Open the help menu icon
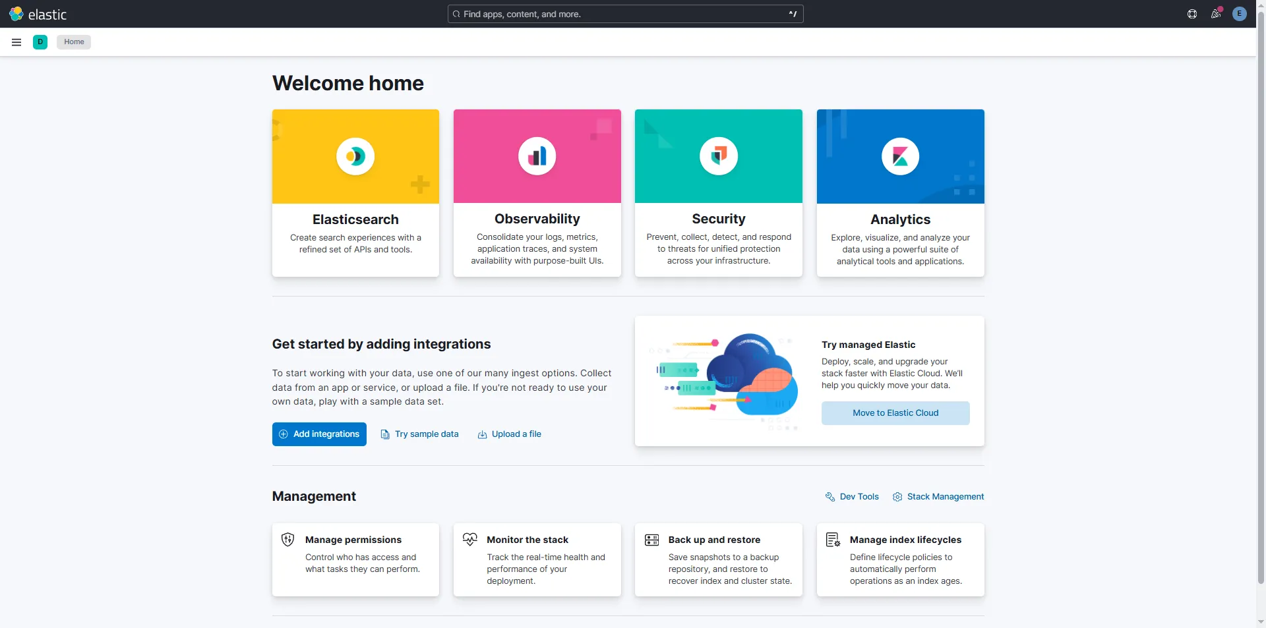 tap(1192, 14)
